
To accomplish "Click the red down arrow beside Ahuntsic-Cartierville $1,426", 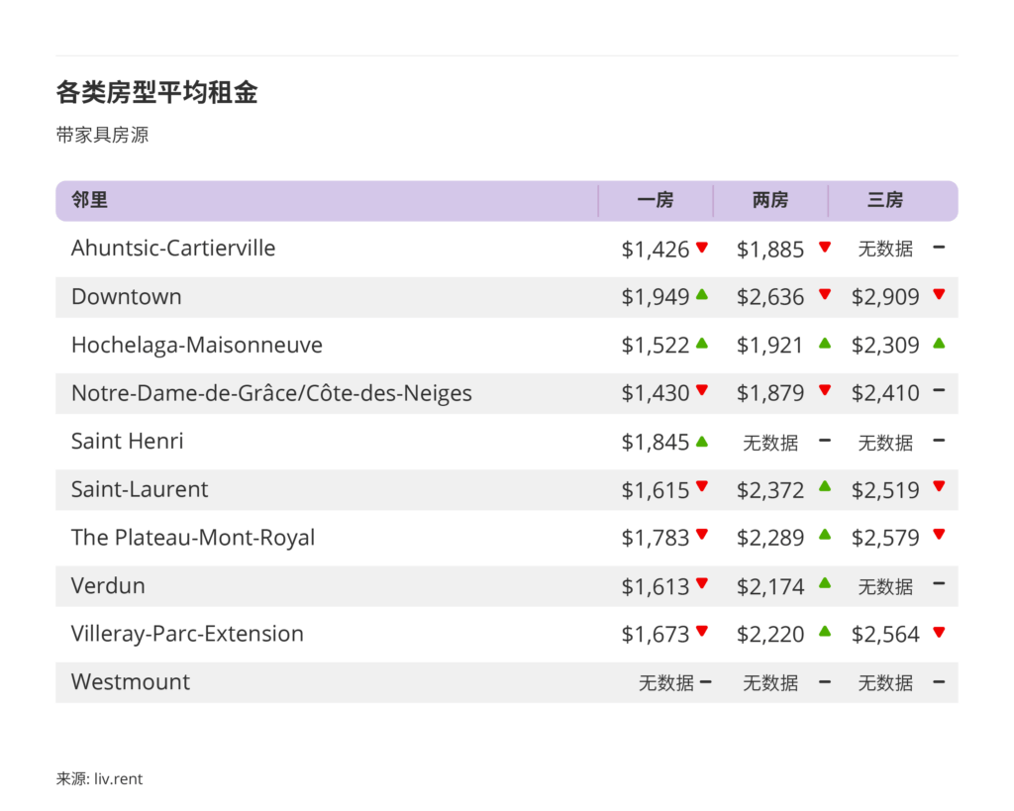I will 702,250.
